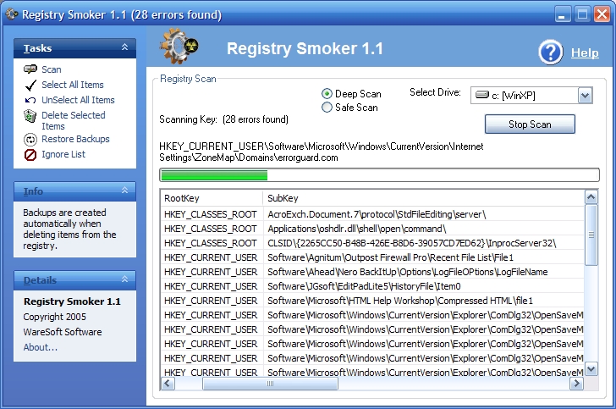The image size is (616, 409).
Task: Select the JGsoft EditPadLite5 HistoryFile row
Action: tap(372, 286)
